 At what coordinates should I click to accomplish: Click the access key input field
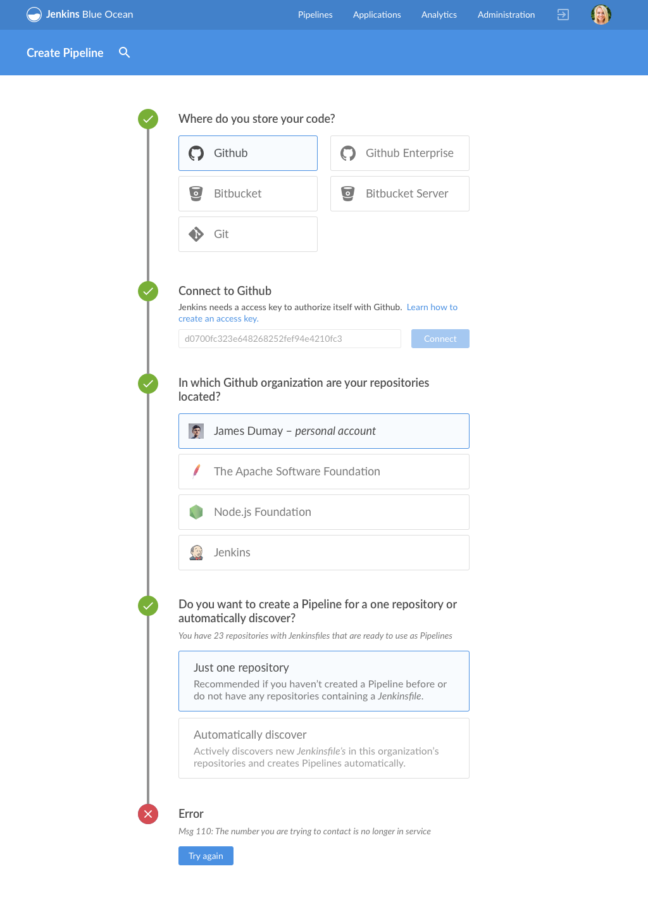pyautogui.click(x=290, y=339)
